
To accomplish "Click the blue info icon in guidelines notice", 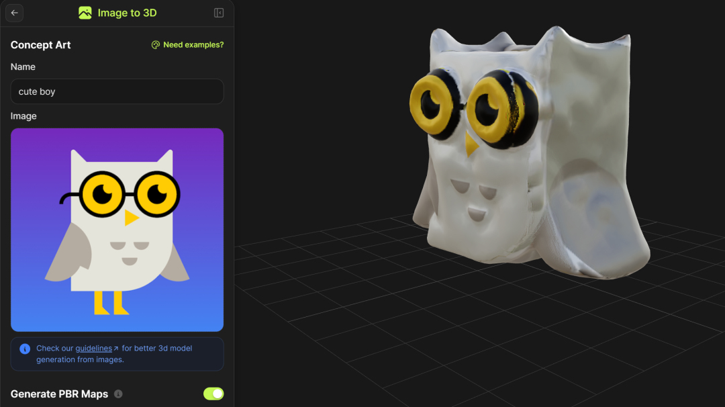I will tap(25, 349).
